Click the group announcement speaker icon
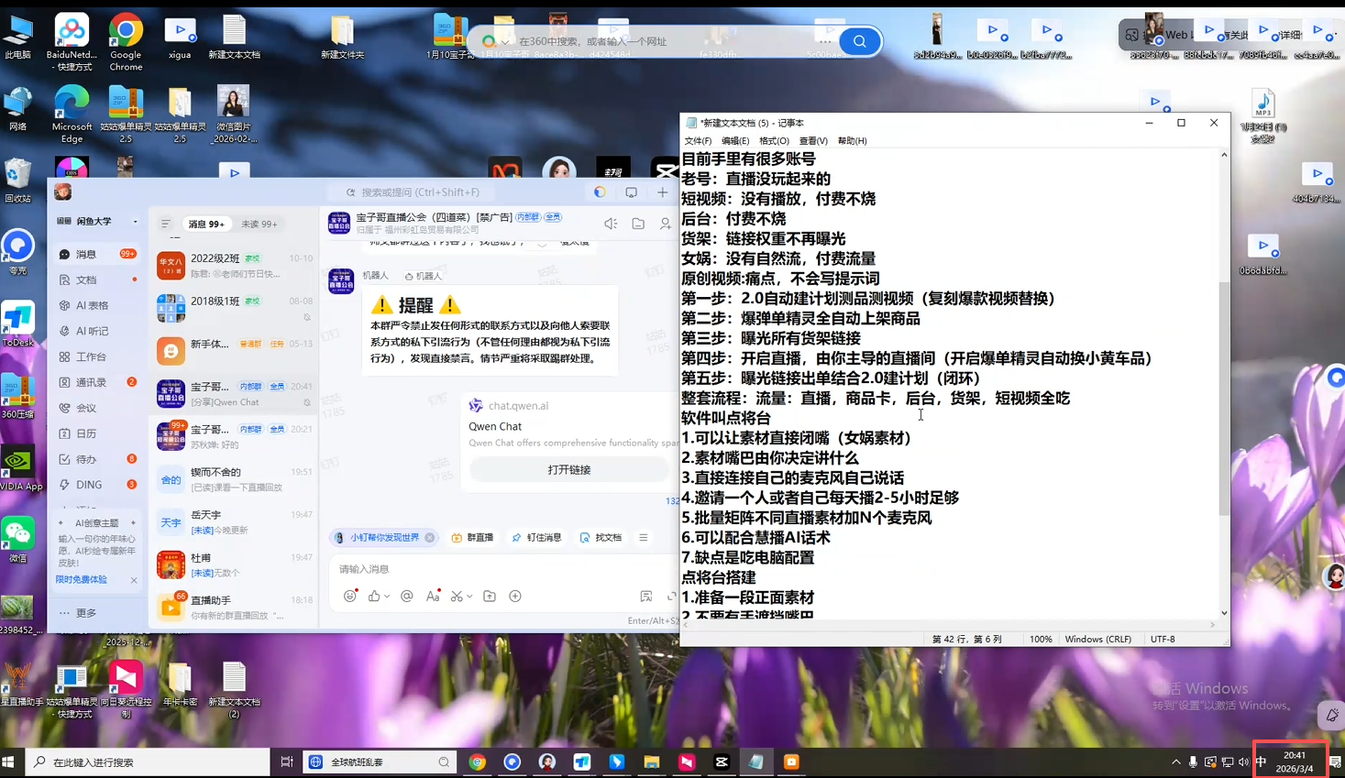The image size is (1345, 778). pyautogui.click(x=611, y=224)
